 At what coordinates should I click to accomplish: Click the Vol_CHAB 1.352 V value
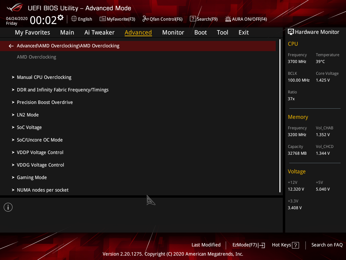tap(323, 135)
